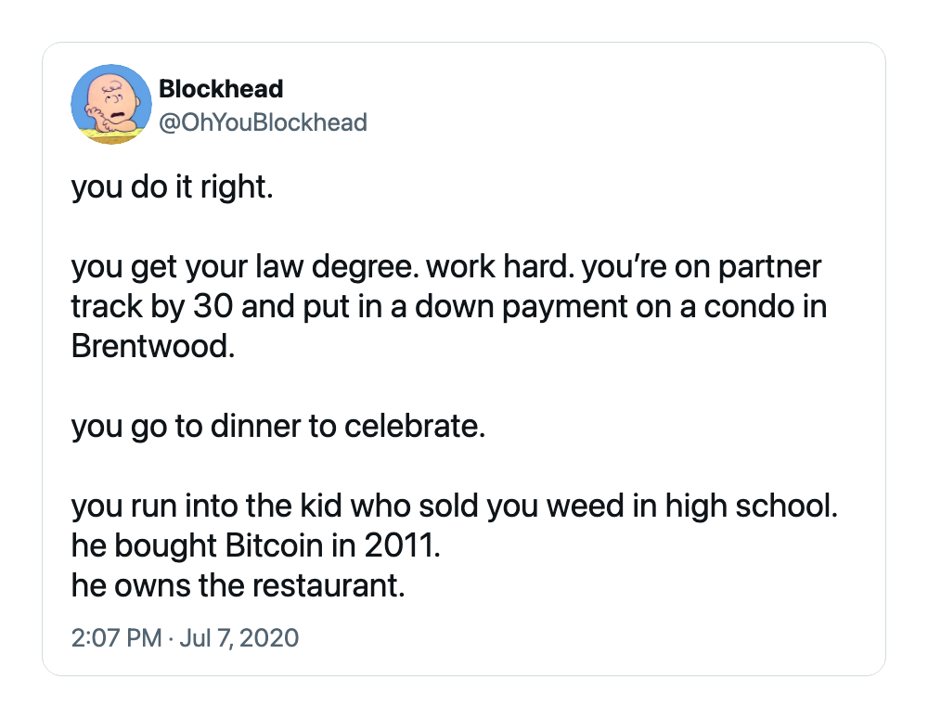This screenshot has width=928, height=718.
Task: Select the line starting "you run into the kid"
Action: 455,506
